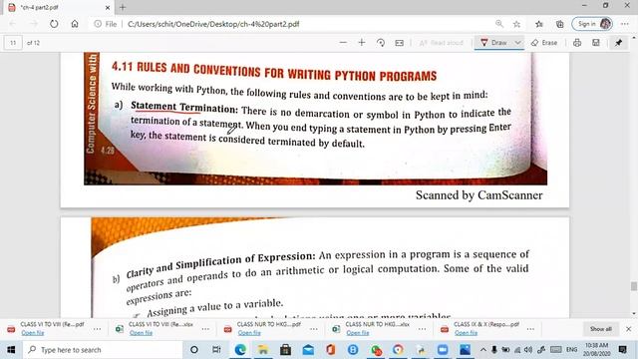
Task: Pin the PDF toolbar
Action: 618,42
